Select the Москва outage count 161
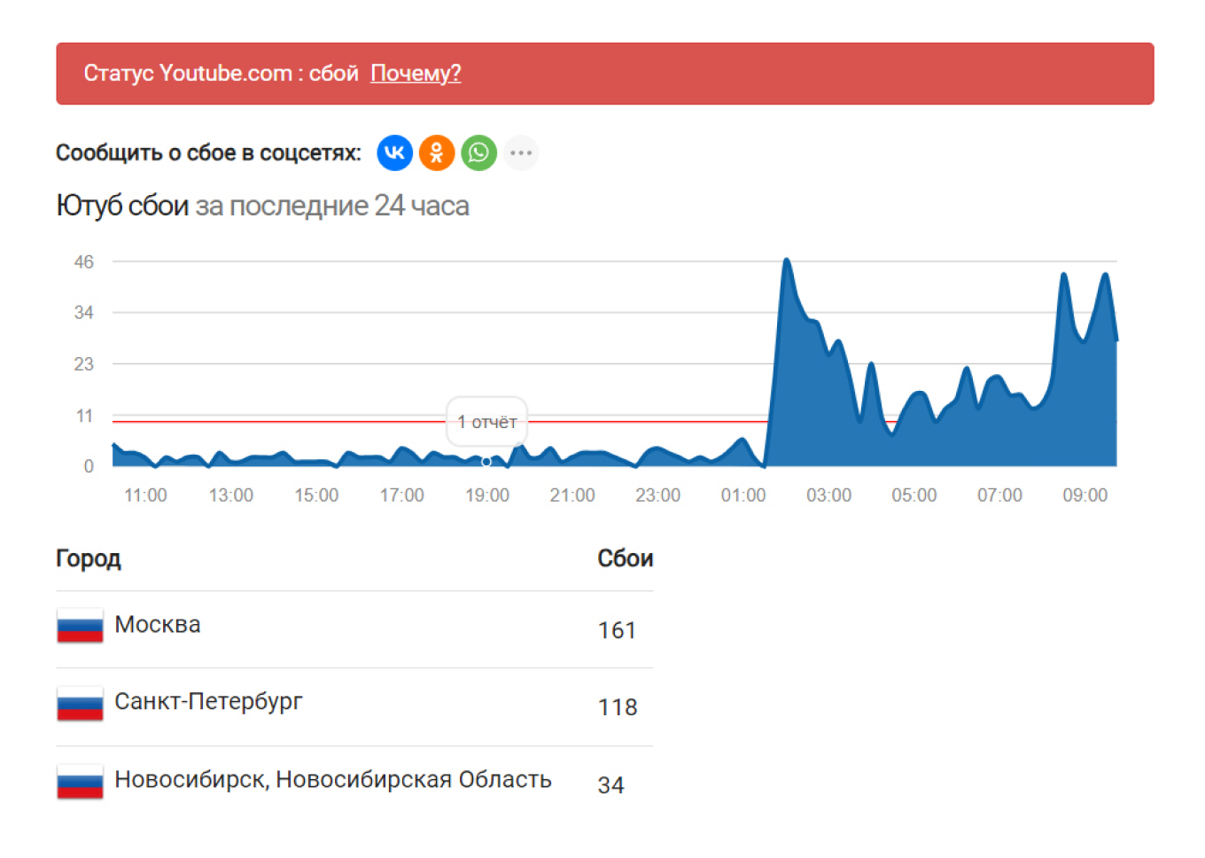1205x858 pixels. pyautogui.click(x=617, y=630)
